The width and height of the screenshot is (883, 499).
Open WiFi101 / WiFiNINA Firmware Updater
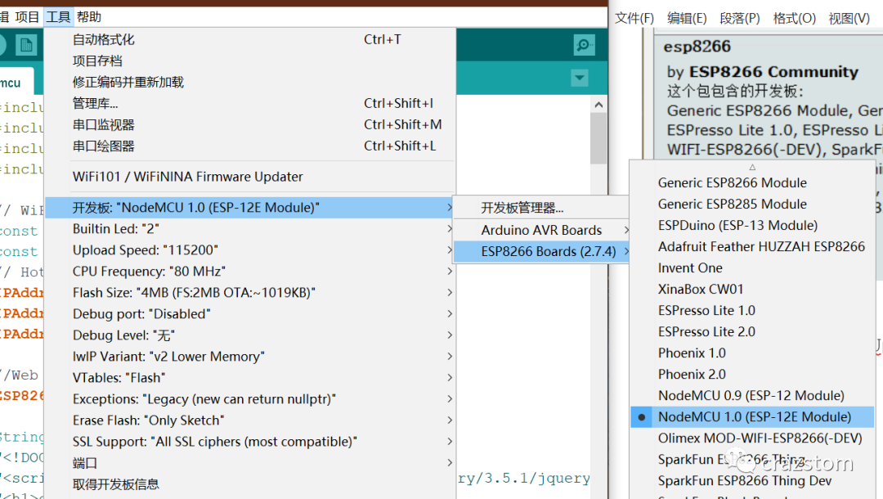187,177
